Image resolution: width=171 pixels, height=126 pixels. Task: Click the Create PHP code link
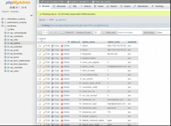click(90, 25)
